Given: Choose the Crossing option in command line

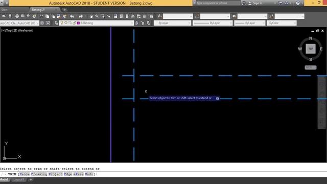Looking at the screenshot, I should tap(39, 174).
